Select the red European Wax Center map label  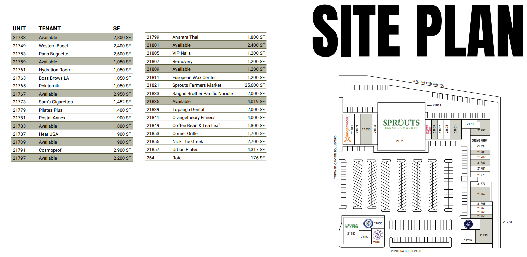(428, 130)
